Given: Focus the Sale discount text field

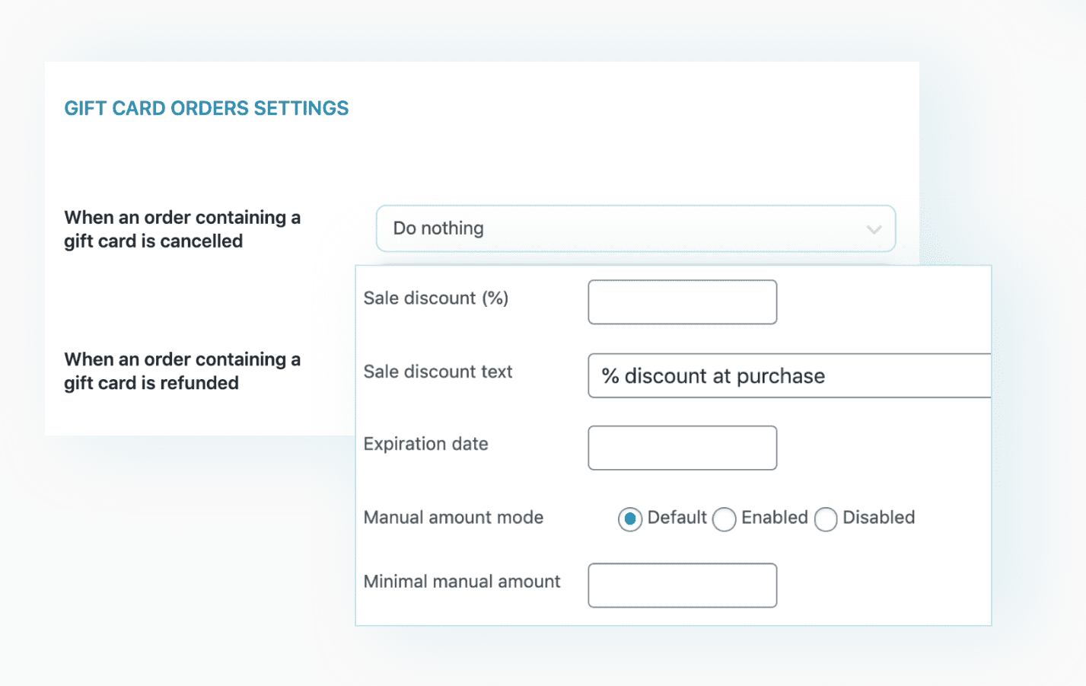Looking at the screenshot, I should [788, 376].
